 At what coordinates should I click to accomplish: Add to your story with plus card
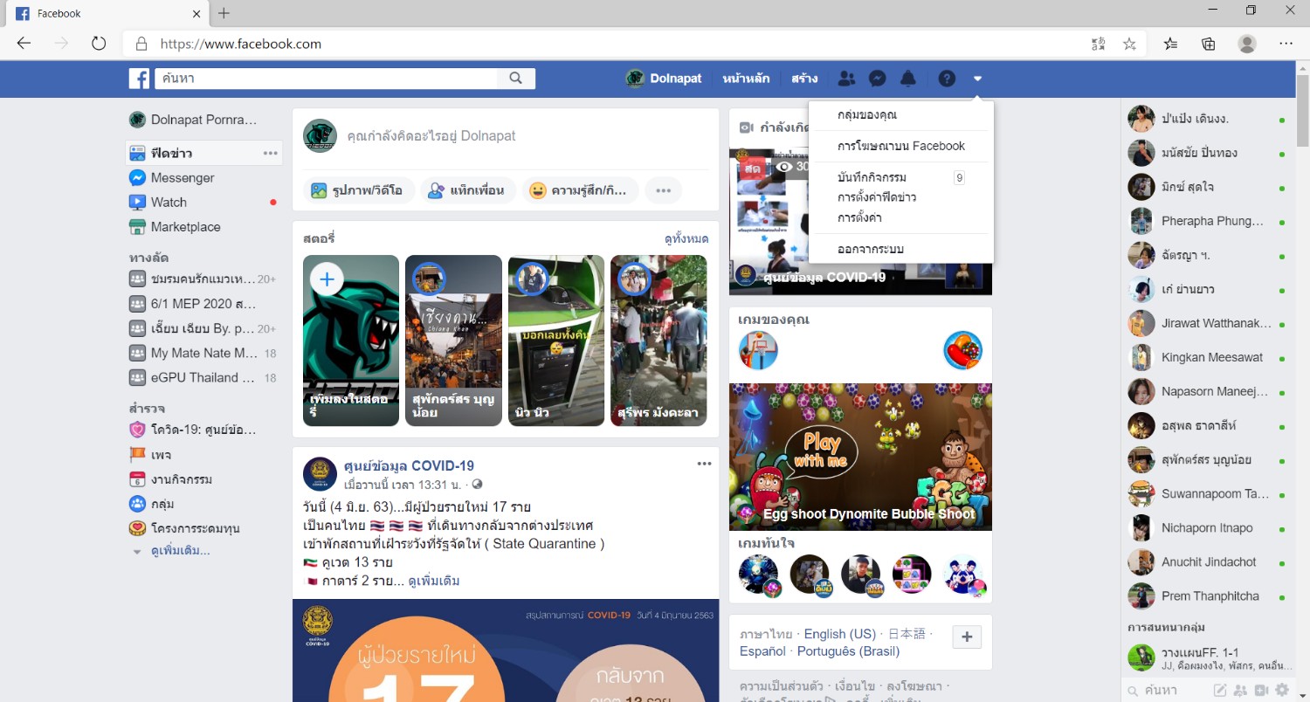coord(351,341)
